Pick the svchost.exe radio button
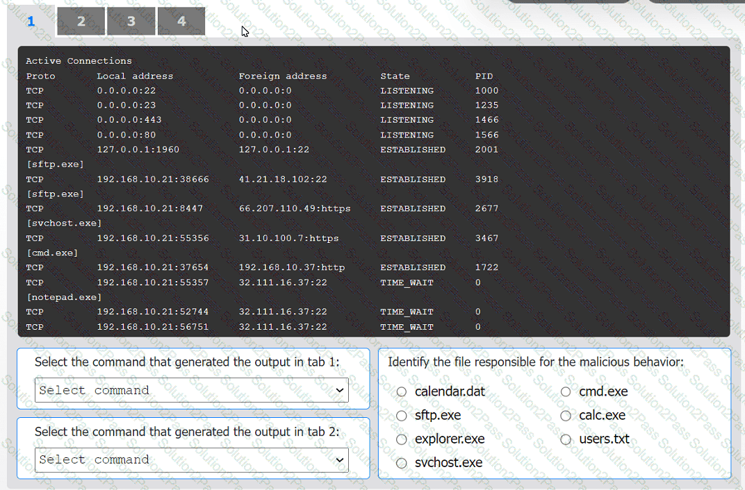745x490 pixels. [x=402, y=463]
